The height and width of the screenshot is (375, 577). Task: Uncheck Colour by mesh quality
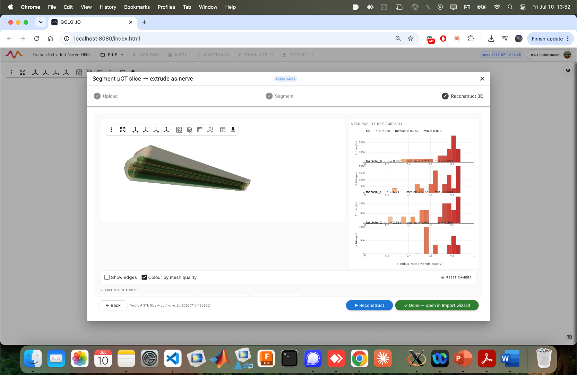click(x=144, y=277)
